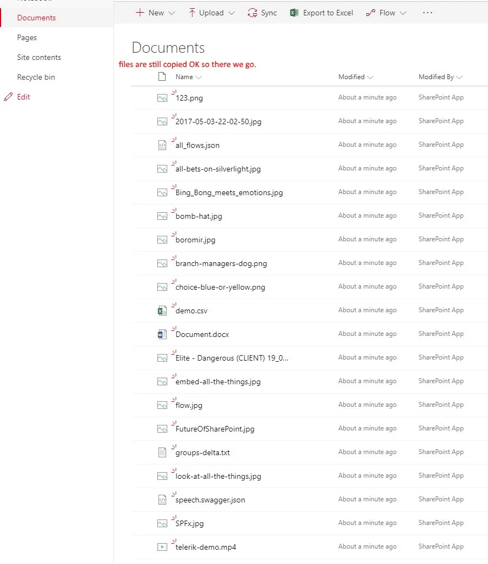
Task: Click the image icon beside boromir.jpg
Action: pyautogui.click(x=162, y=240)
